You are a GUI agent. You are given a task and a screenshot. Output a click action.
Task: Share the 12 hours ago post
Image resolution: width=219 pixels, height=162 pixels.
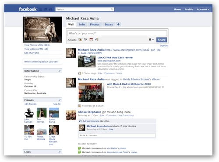click(119, 73)
